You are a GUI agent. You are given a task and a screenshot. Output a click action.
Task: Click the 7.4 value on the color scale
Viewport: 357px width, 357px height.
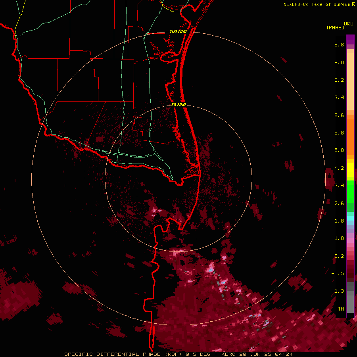coord(339,98)
